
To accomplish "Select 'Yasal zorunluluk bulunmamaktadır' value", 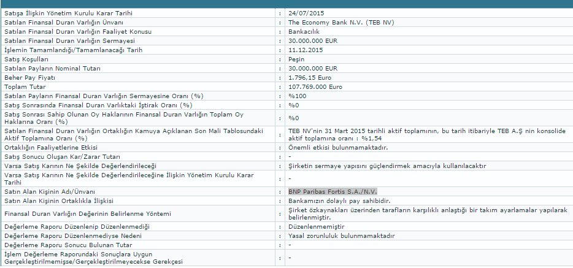I will [x=341, y=236].
